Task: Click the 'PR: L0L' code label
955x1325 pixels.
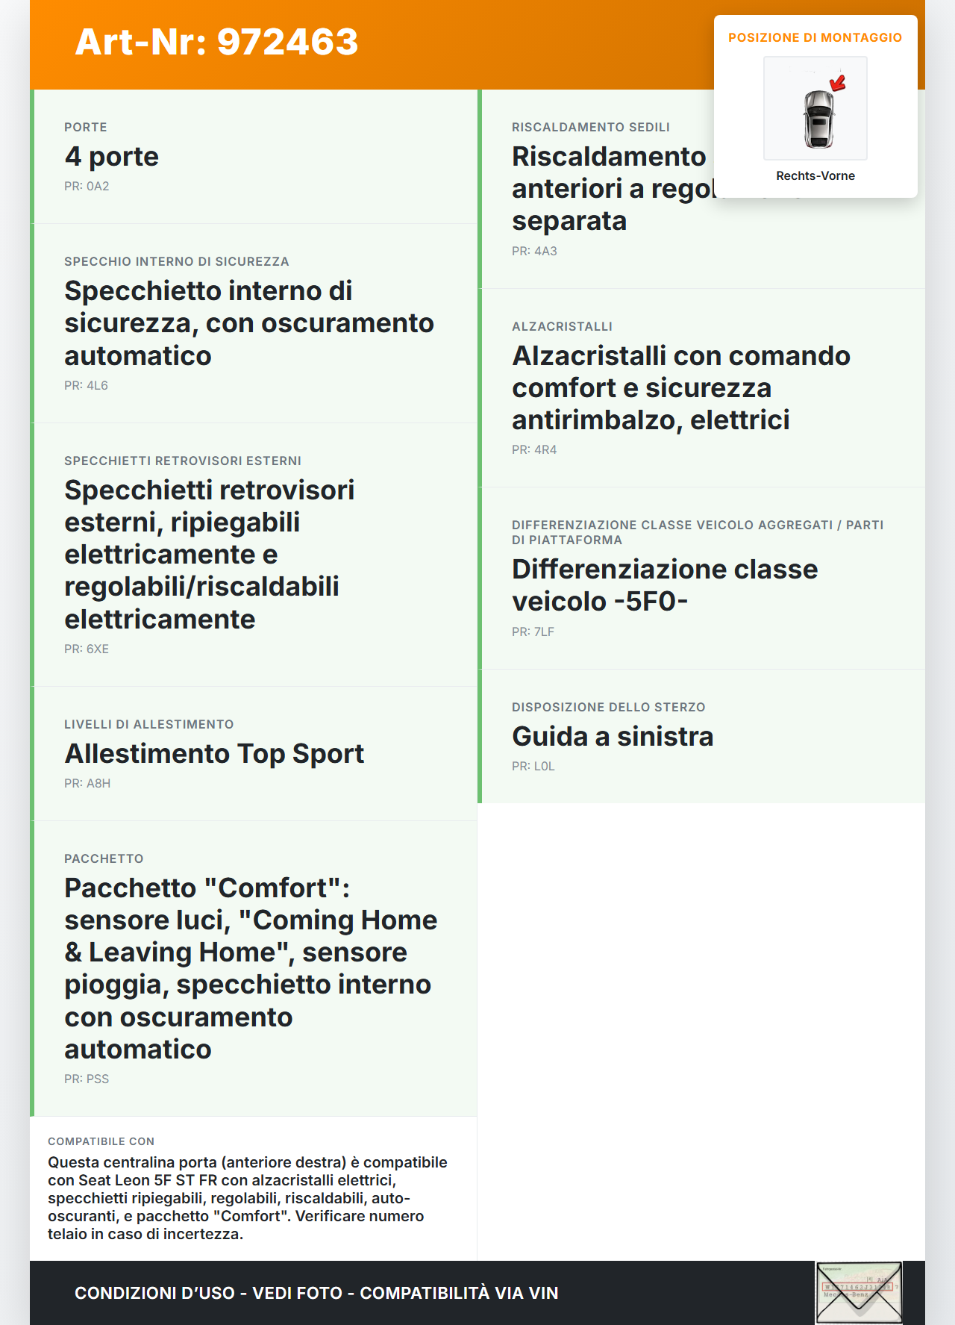Action: (x=533, y=766)
